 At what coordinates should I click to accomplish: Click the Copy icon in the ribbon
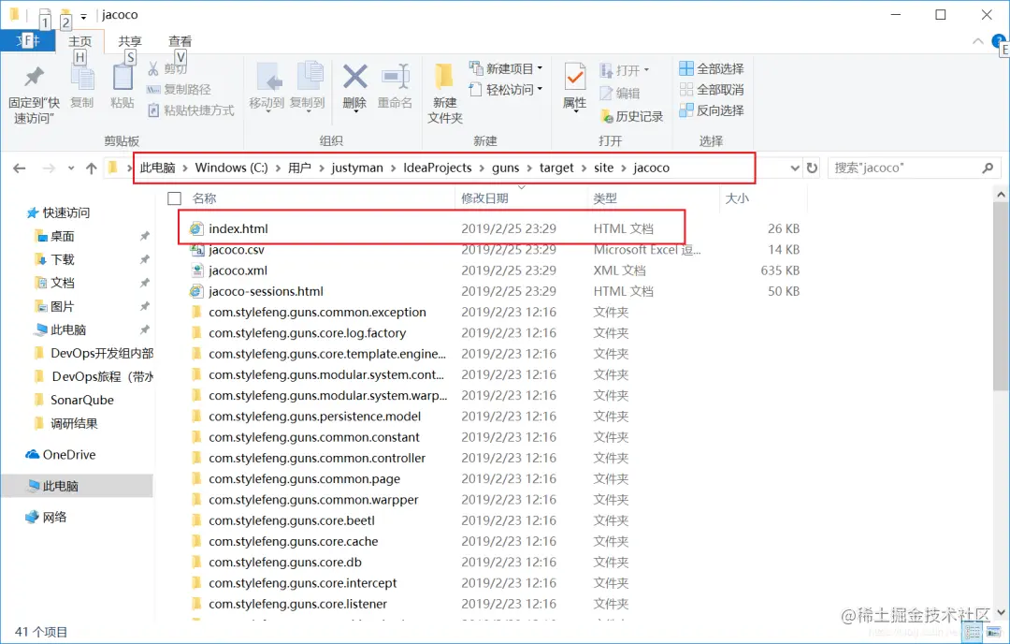click(81, 78)
